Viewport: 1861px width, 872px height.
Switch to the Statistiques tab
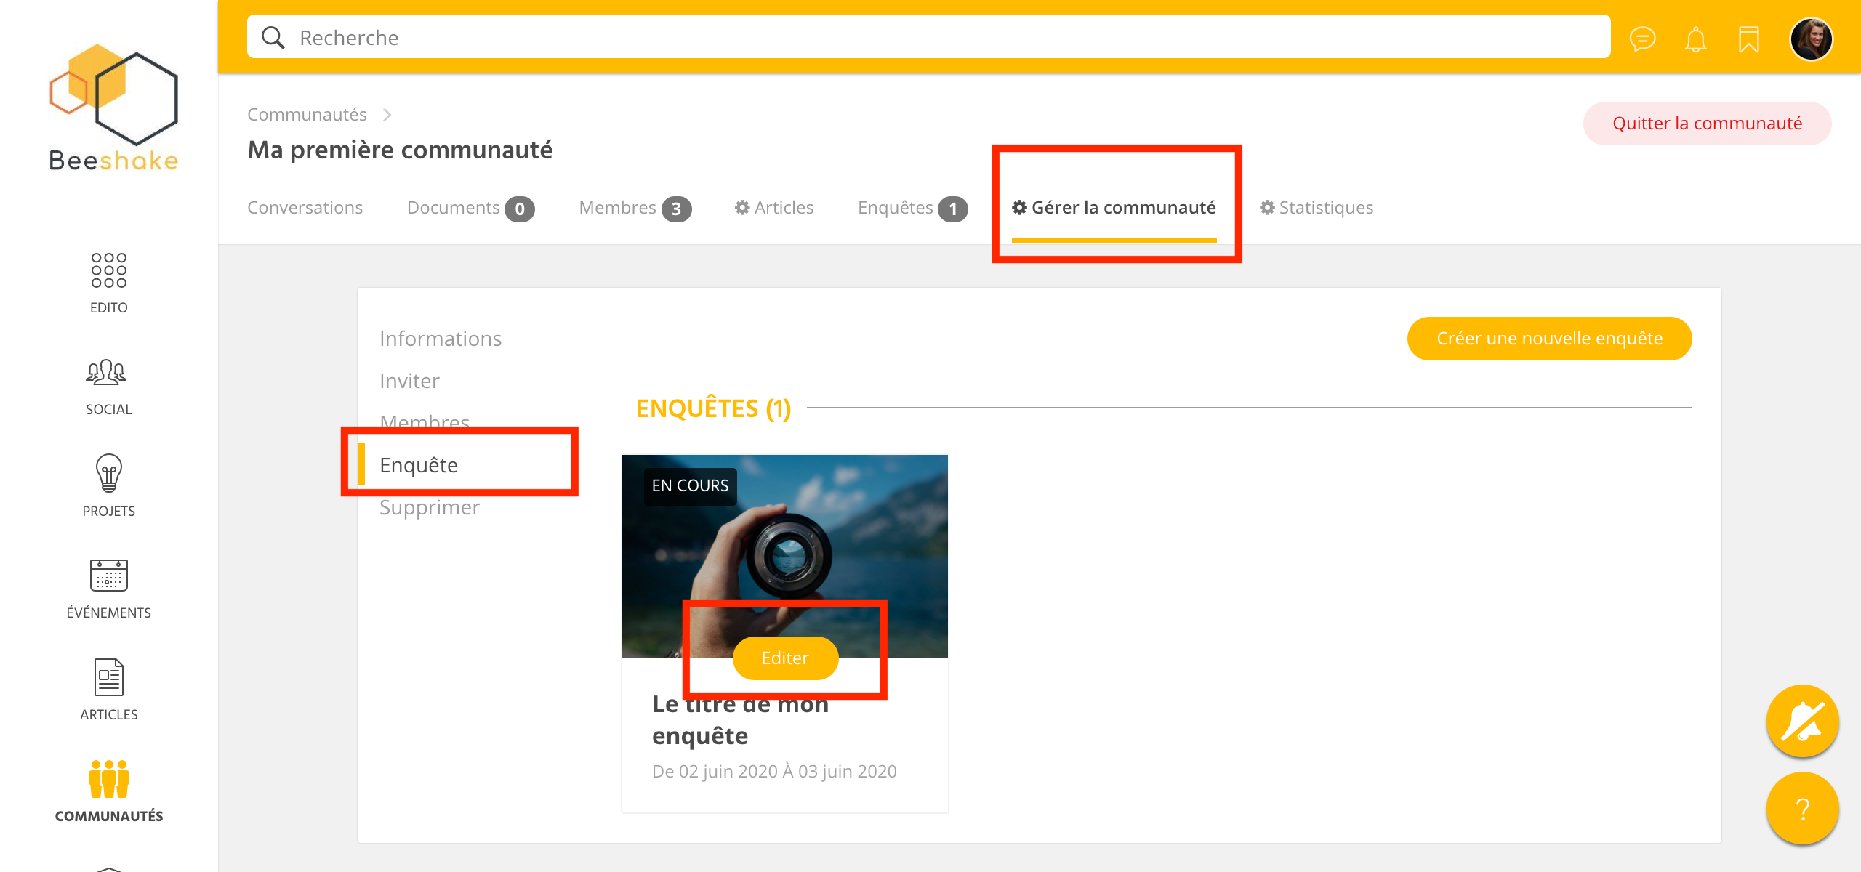pos(1317,208)
